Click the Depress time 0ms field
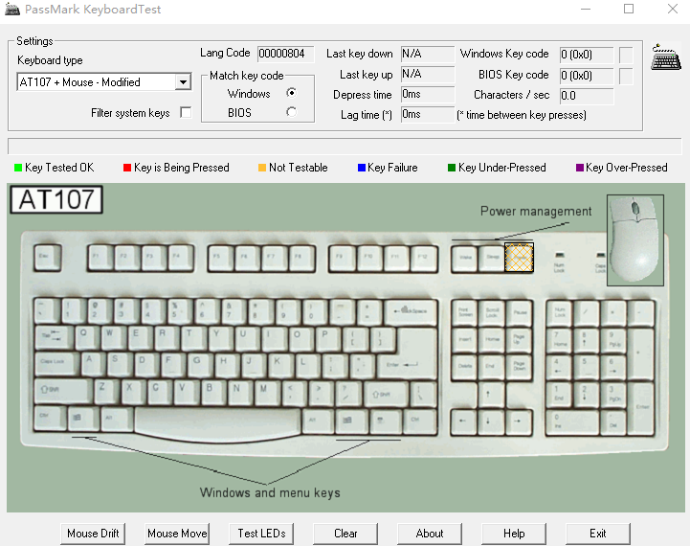The image size is (690, 546). click(x=427, y=94)
